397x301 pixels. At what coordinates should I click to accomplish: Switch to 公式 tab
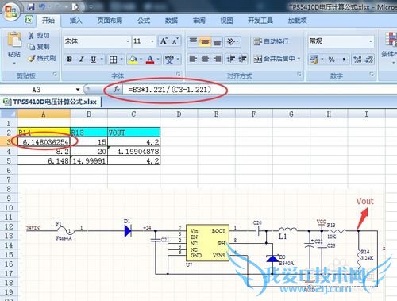(x=144, y=21)
